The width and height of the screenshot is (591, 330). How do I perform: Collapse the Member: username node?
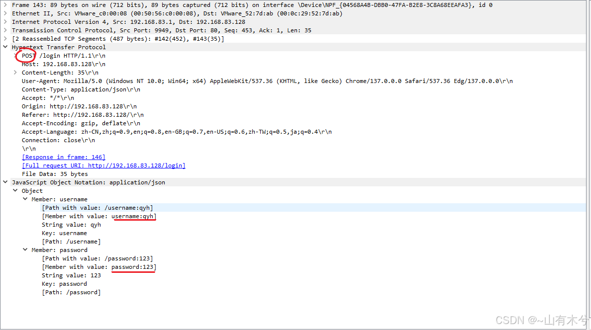pos(25,199)
